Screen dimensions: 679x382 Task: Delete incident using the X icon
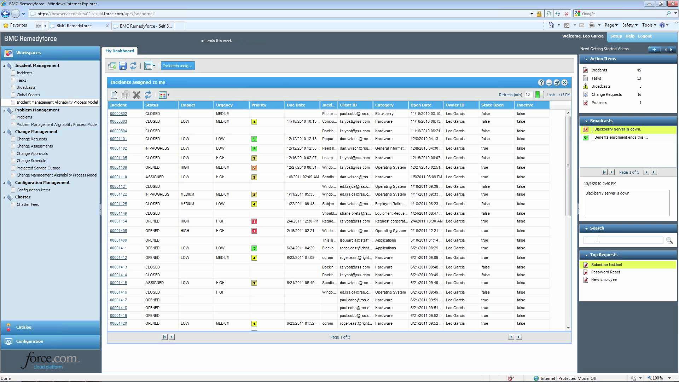click(137, 95)
